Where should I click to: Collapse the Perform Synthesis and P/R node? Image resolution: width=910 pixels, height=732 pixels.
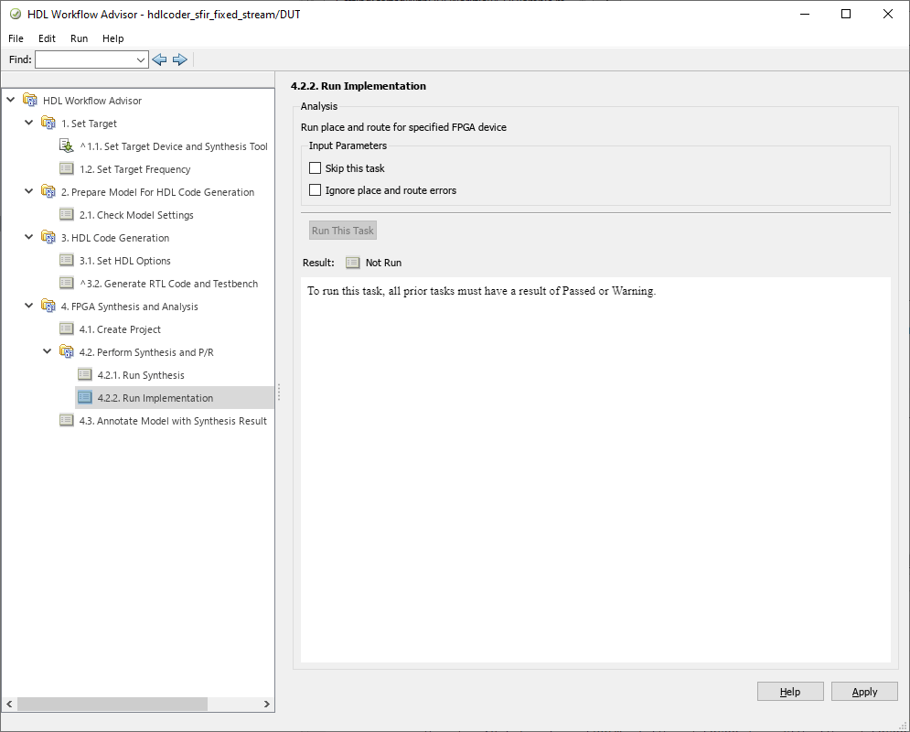[47, 351]
